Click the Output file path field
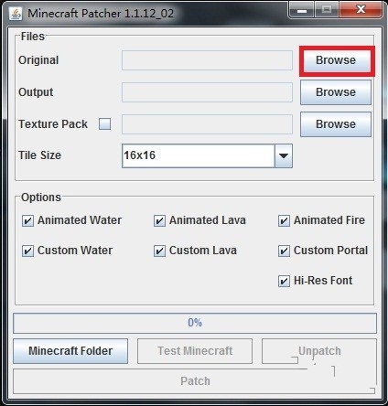Image resolution: width=388 pixels, height=406 pixels. pos(207,92)
